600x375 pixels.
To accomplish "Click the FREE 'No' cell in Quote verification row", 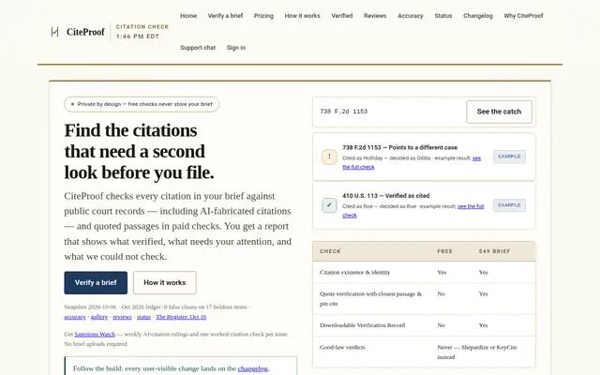I will (441, 293).
